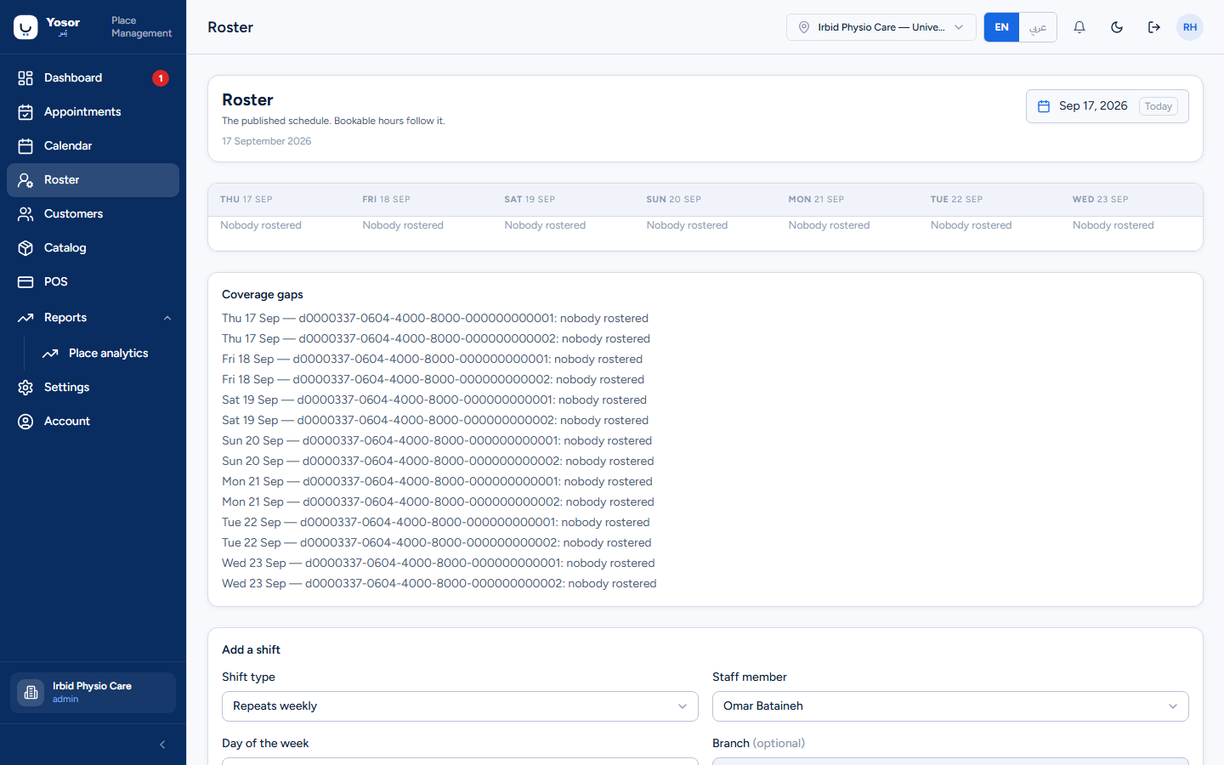Click the Add a shift heading

251,650
